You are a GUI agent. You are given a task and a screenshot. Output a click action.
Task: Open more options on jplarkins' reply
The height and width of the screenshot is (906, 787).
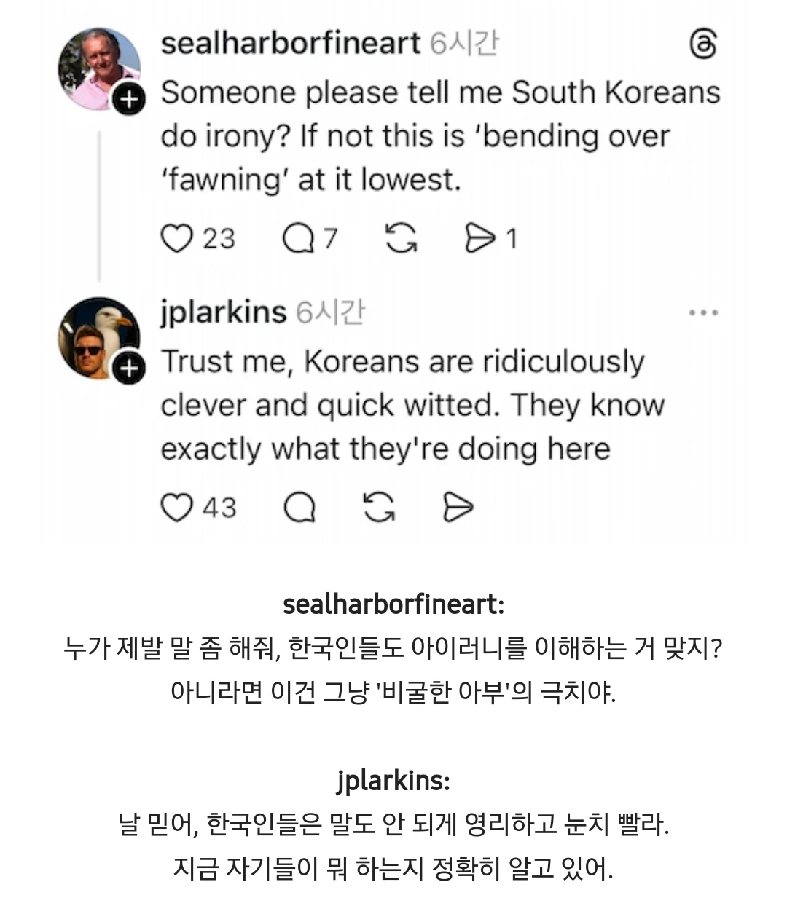[x=703, y=312]
